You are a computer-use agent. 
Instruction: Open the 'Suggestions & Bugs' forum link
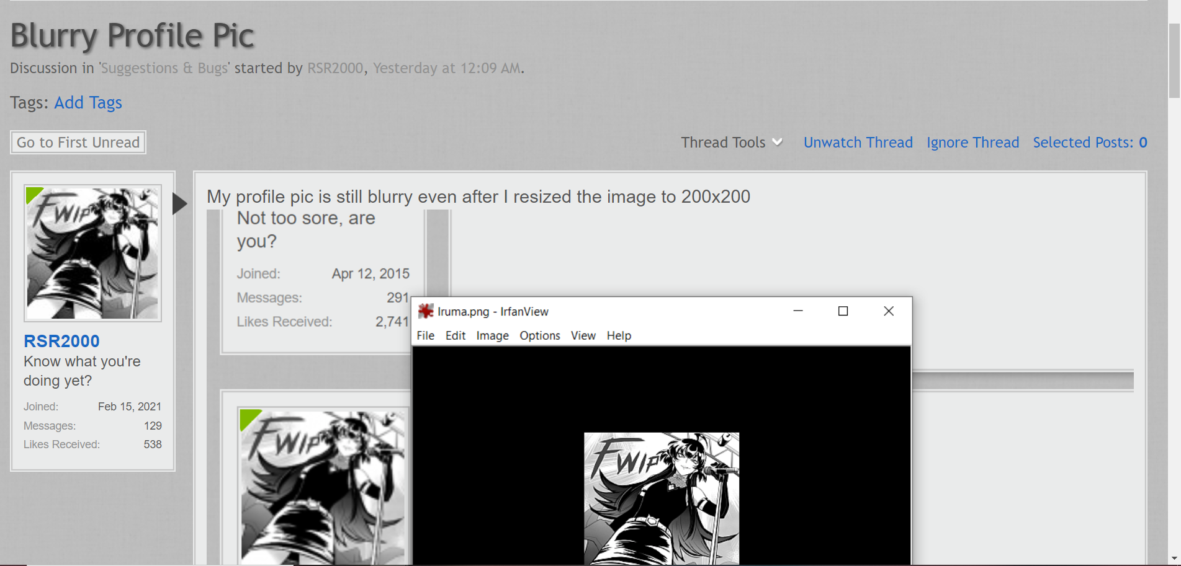point(164,68)
